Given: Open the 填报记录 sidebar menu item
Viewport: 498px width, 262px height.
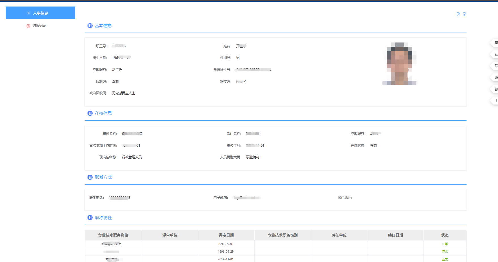Looking at the screenshot, I should (39, 26).
